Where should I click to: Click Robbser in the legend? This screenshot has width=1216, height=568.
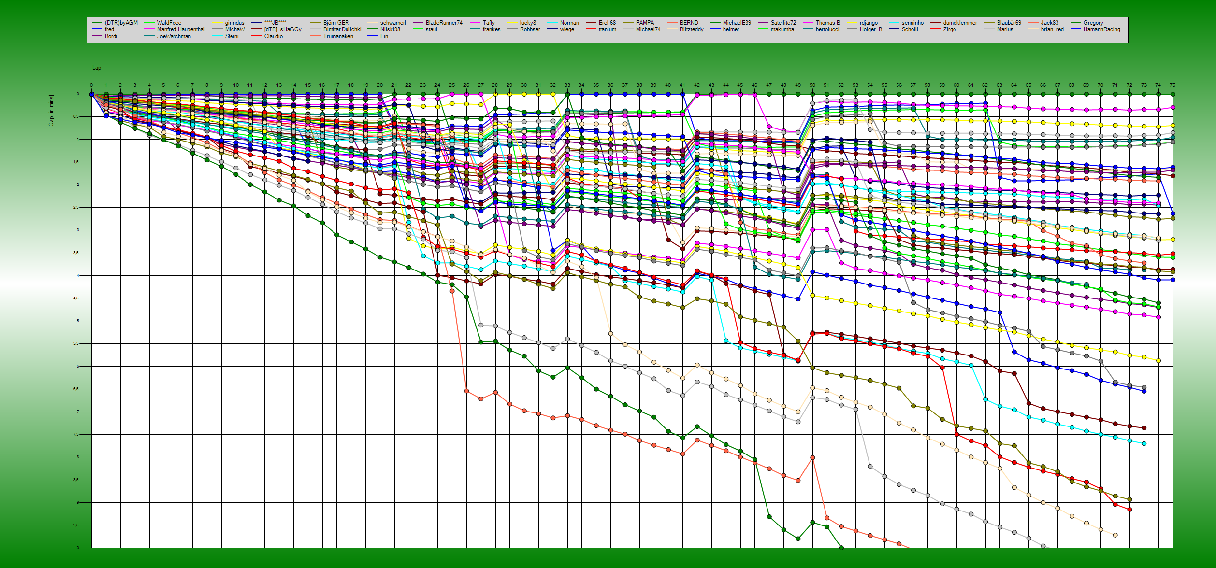[530, 29]
